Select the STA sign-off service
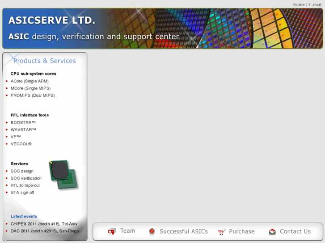Image resolution: width=325 pixels, height=243 pixels. 22,193
